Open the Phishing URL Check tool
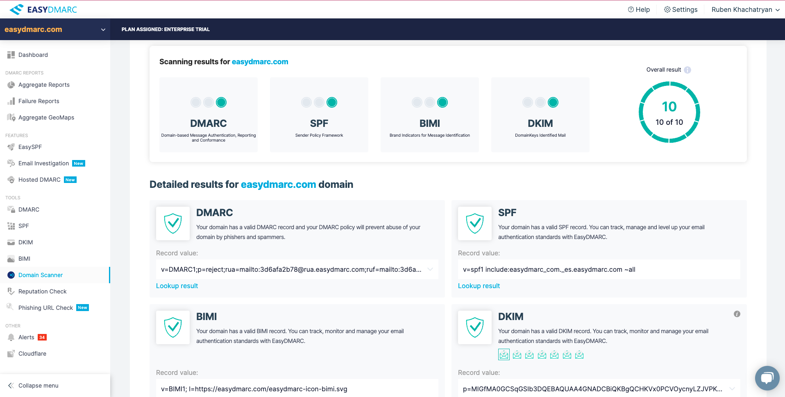The image size is (785, 397). (45, 307)
